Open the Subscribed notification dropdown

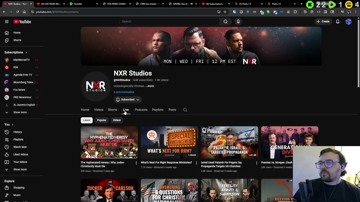tap(127, 100)
